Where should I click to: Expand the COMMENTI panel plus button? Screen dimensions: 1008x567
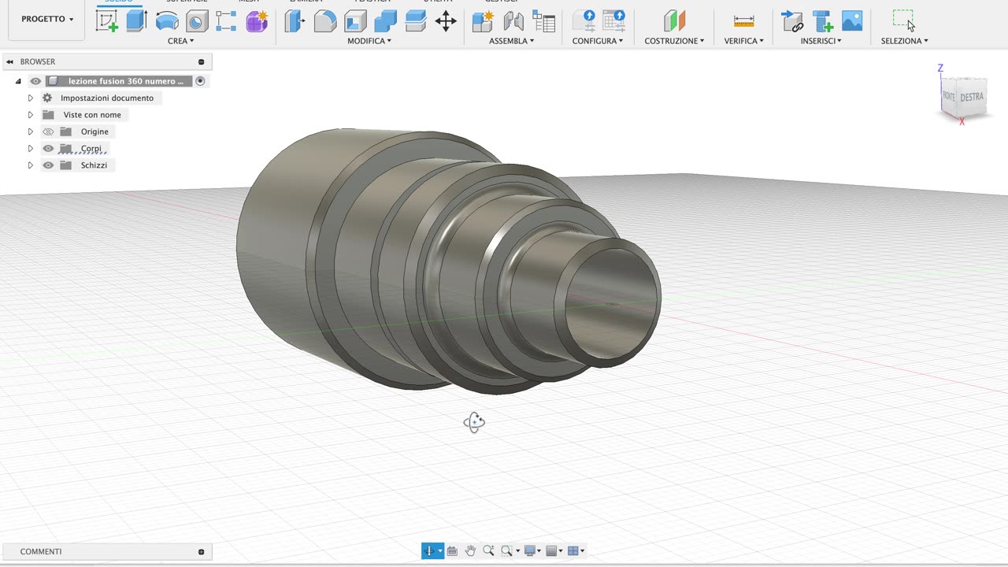click(x=202, y=552)
